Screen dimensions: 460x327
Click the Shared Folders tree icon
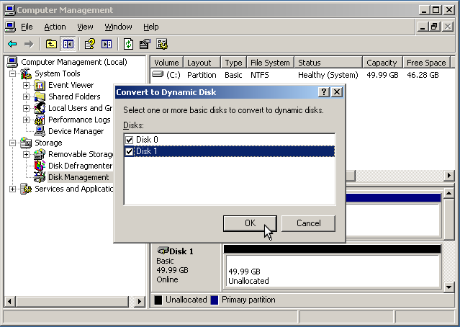(40, 97)
